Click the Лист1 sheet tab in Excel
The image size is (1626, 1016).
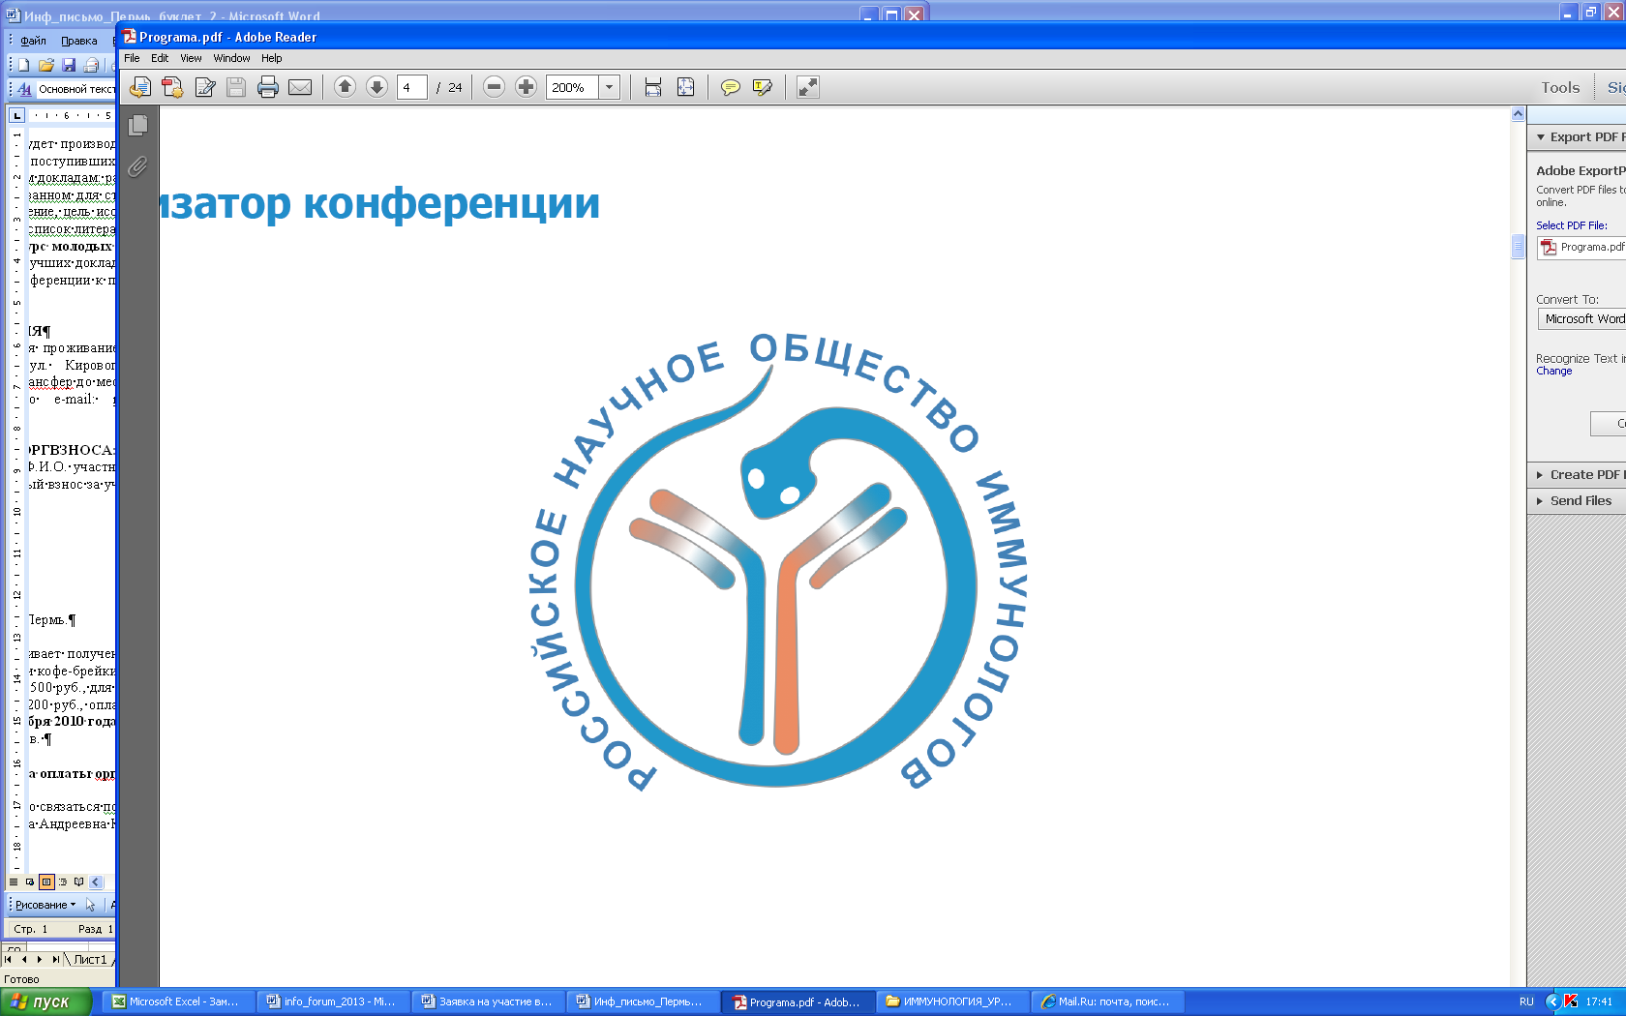coord(90,960)
